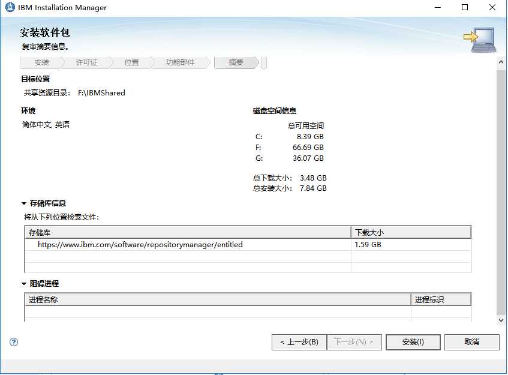Go to the 许可证 wizard step
The height and width of the screenshot is (375, 508).
click(86, 62)
